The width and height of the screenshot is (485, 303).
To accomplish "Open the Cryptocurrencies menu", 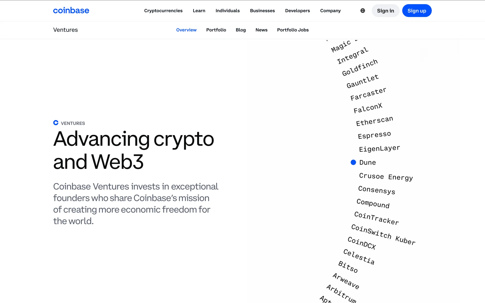I will coord(163,11).
